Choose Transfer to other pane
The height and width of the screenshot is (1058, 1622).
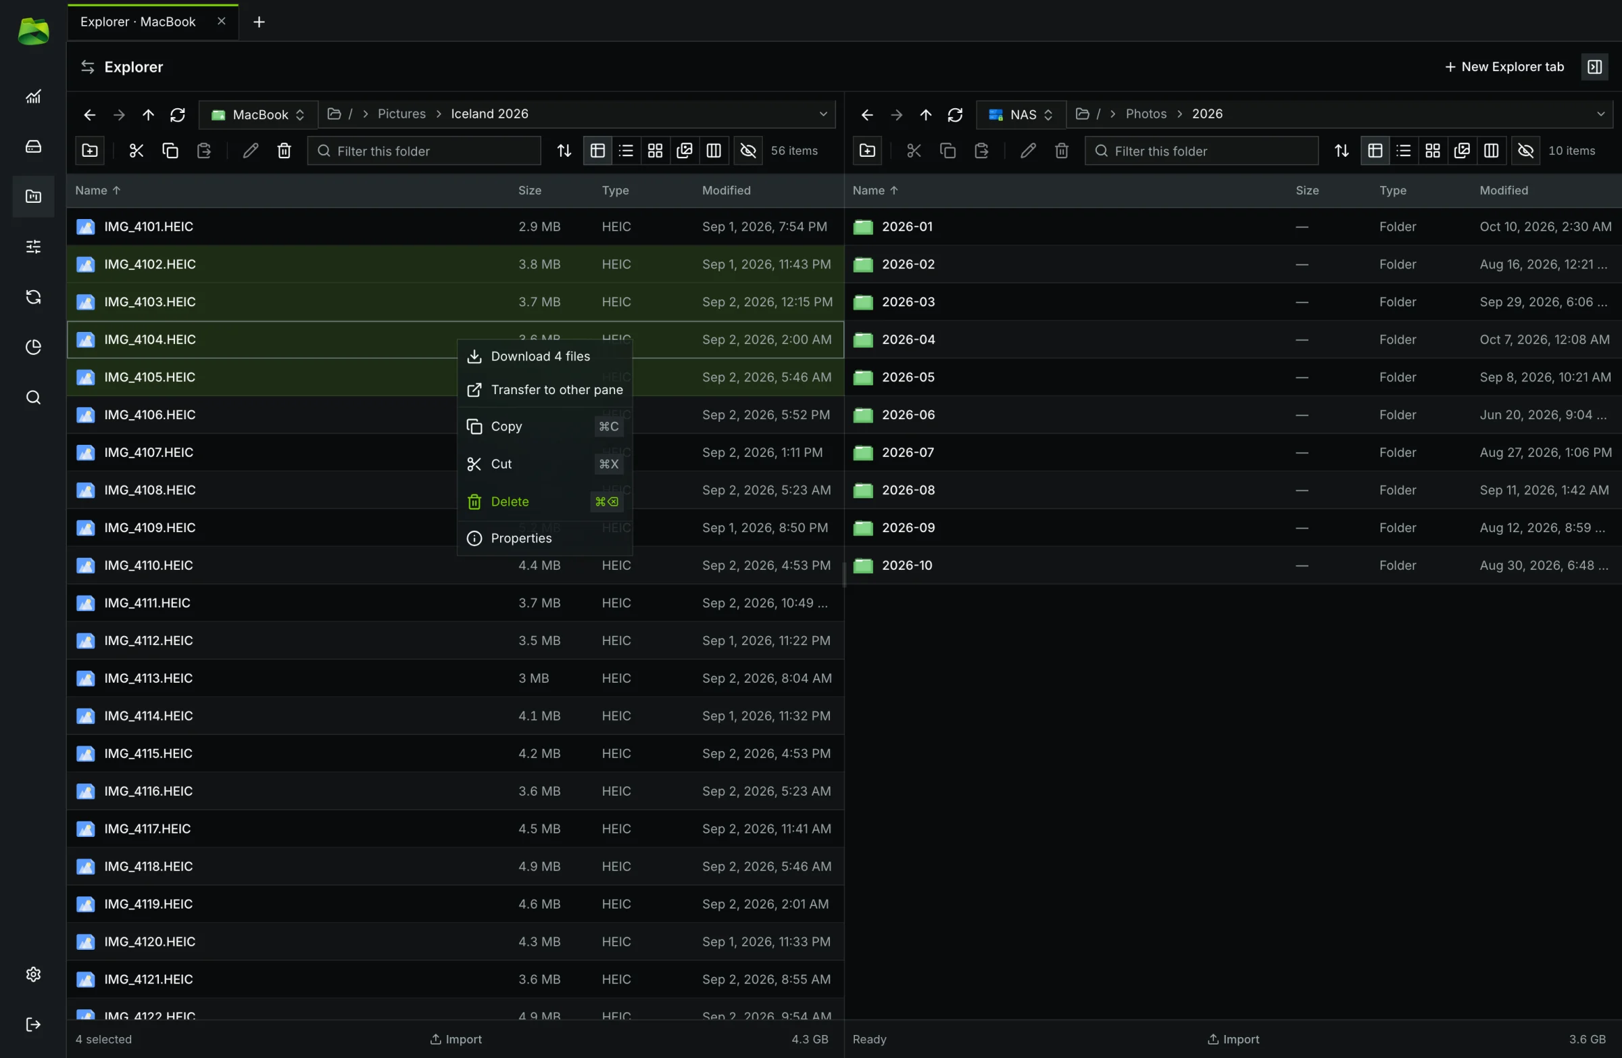545,390
